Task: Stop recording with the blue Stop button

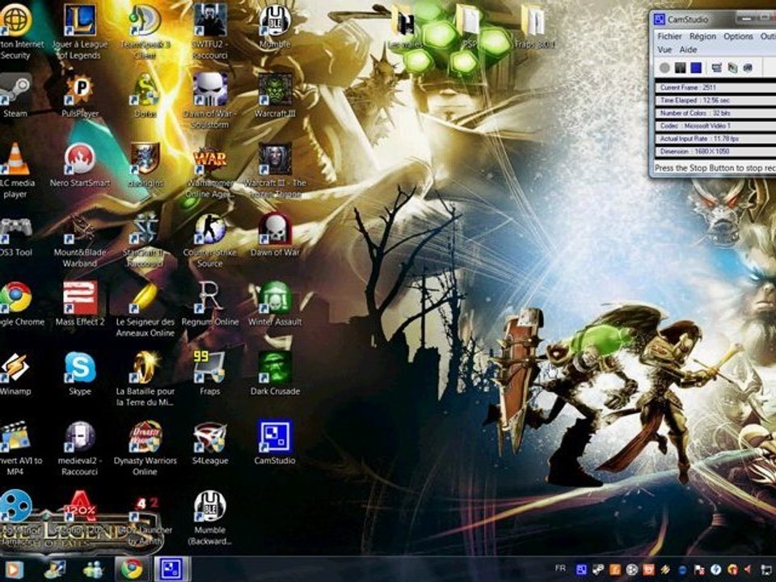Action: tap(696, 68)
